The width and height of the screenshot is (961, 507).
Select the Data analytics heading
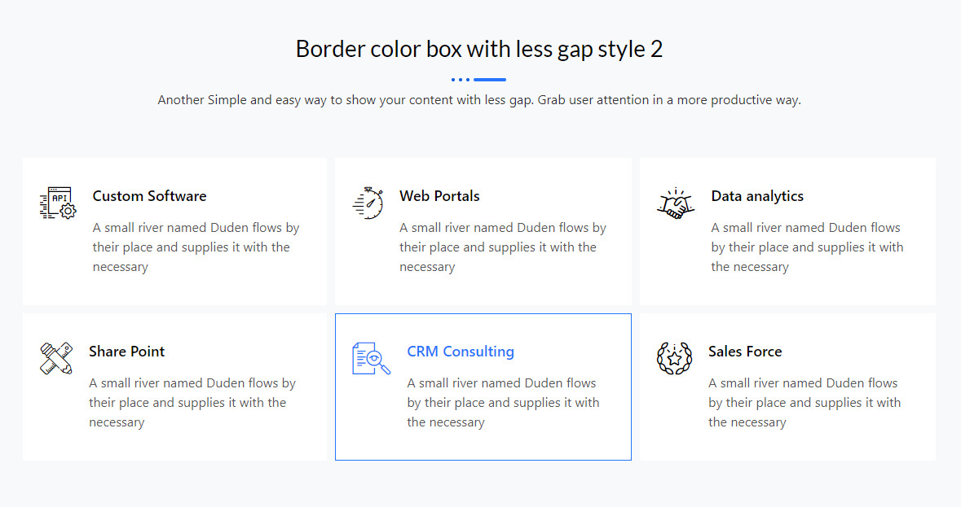[x=756, y=196]
